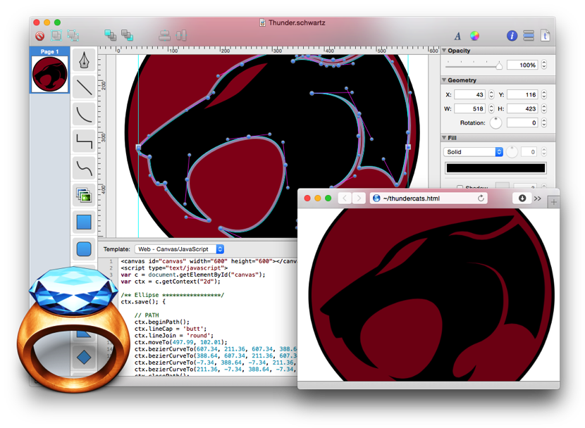Click the Fill angle dial
This screenshot has width=585, height=428.
[512, 151]
